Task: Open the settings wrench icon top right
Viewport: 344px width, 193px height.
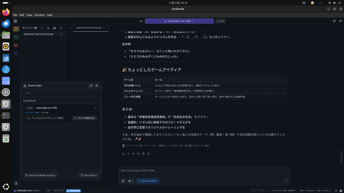Action: point(340,21)
